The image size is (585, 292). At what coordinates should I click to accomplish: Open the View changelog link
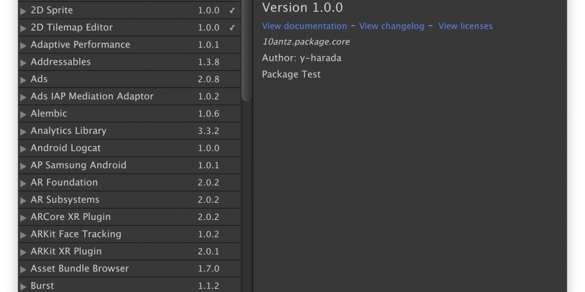tap(391, 26)
